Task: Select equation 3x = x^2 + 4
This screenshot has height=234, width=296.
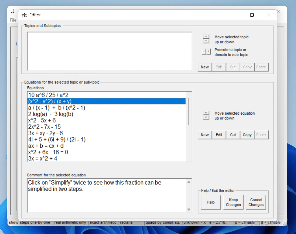Action: [x=106, y=159]
